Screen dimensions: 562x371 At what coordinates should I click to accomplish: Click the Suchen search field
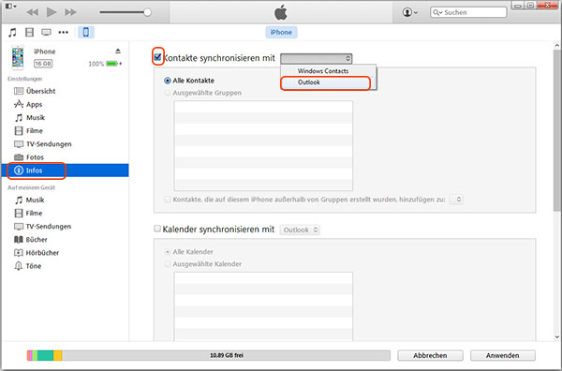[x=468, y=12]
